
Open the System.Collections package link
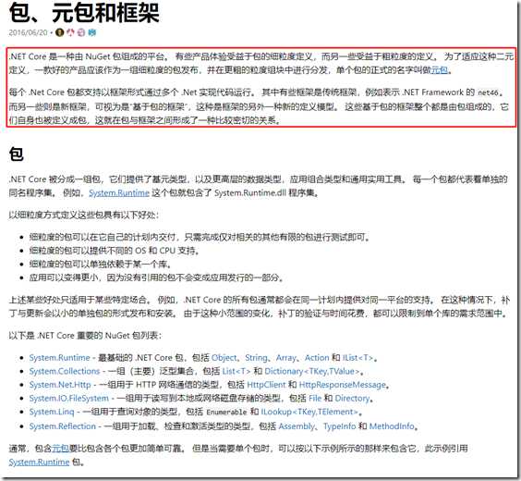(65, 371)
